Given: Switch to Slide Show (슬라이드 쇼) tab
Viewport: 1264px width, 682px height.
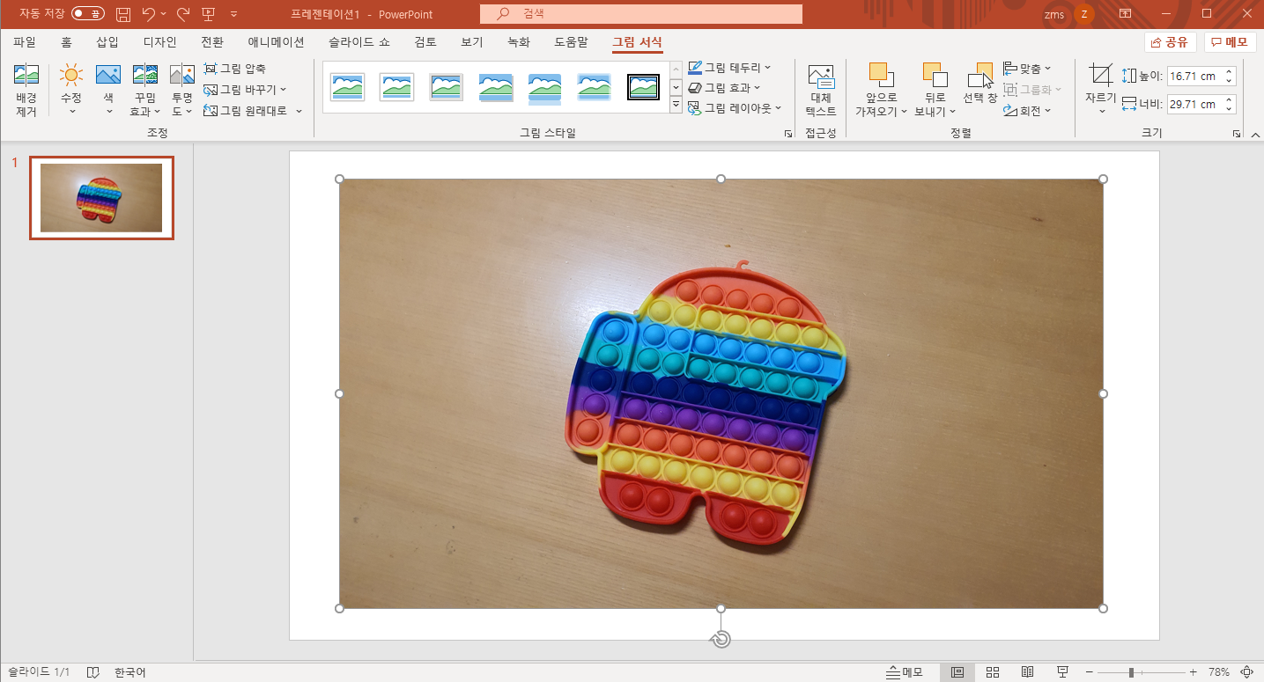Looking at the screenshot, I should point(359,41).
